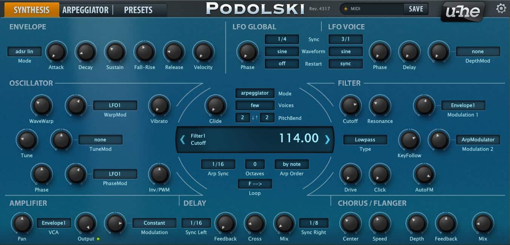510x245 pixels.
Task: Click the envelope Release knob
Action: click(174, 52)
